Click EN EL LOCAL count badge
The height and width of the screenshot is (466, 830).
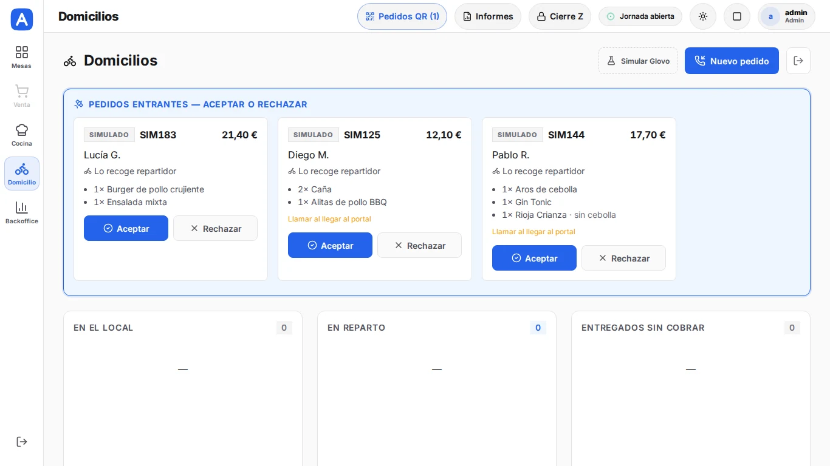click(x=284, y=328)
